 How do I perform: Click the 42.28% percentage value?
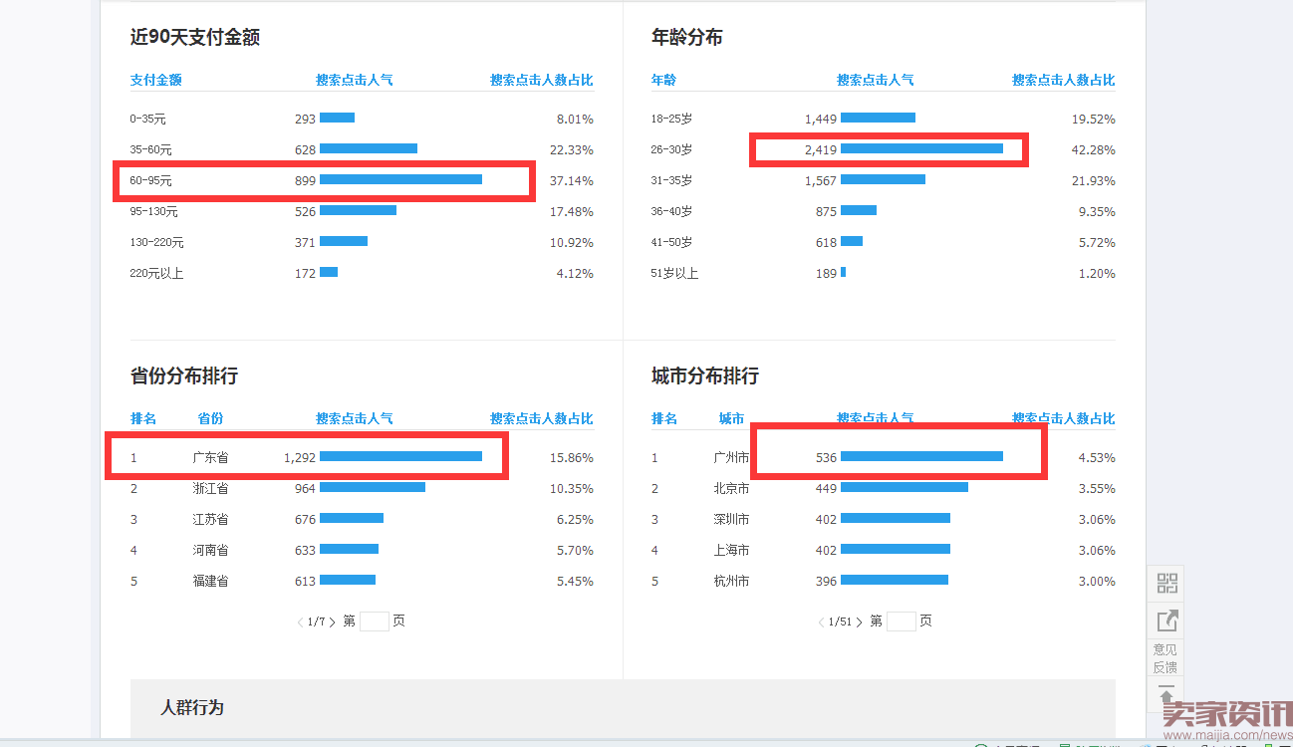point(1094,150)
